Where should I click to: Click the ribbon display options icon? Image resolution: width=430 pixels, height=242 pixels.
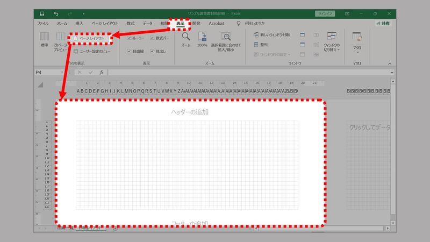coord(347,14)
